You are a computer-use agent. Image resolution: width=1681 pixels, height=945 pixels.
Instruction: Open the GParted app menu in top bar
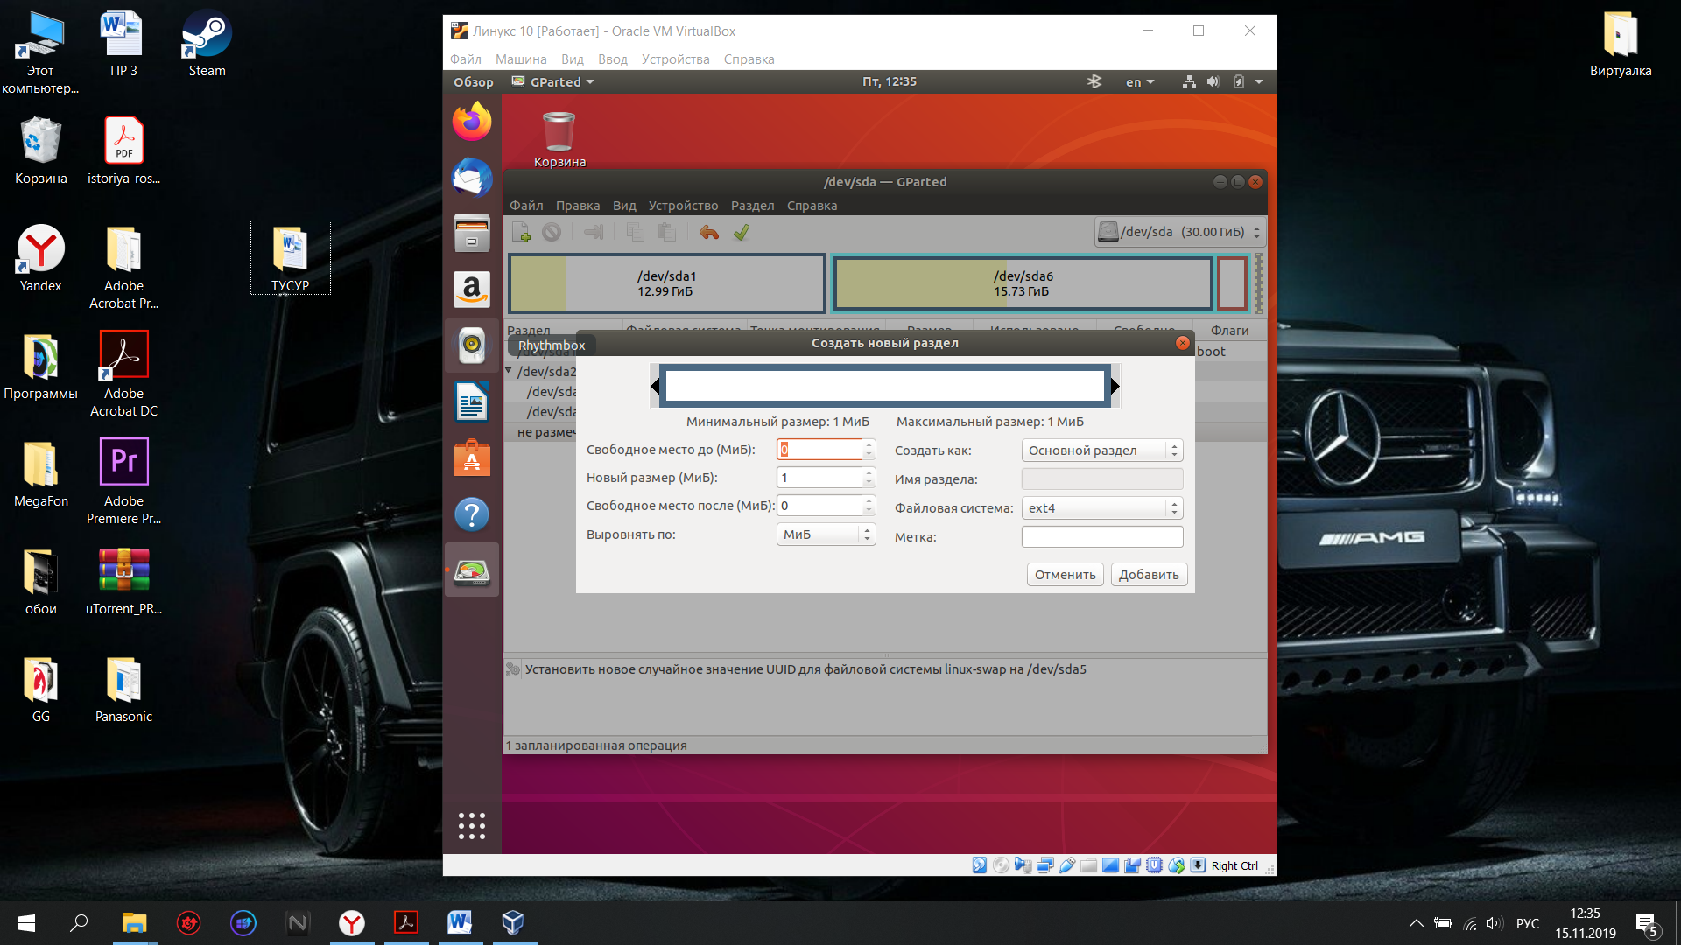553,81
